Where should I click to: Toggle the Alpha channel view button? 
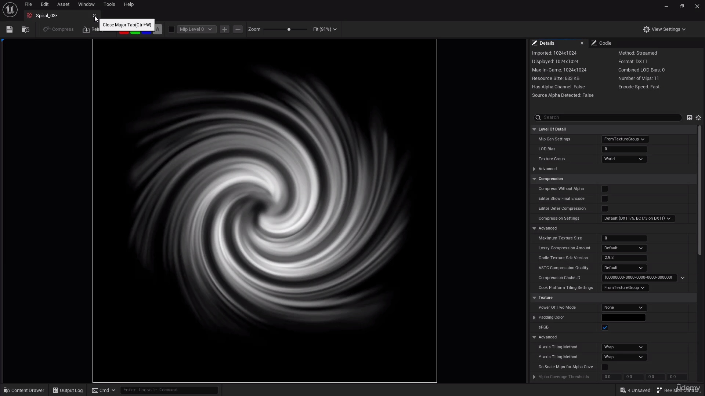pyautogui.click(x=158, y=29)
